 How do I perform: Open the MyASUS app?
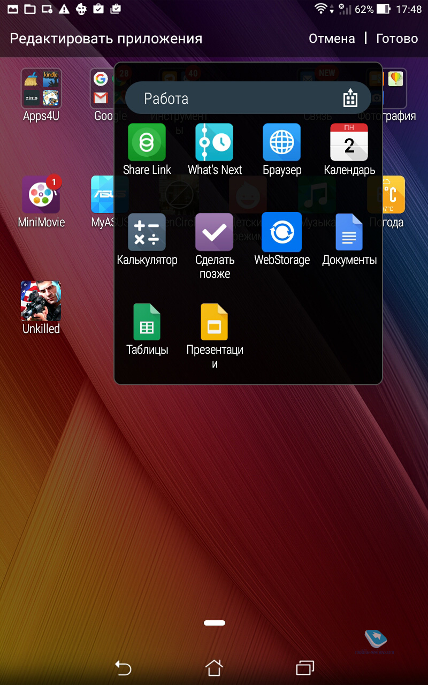103,195
